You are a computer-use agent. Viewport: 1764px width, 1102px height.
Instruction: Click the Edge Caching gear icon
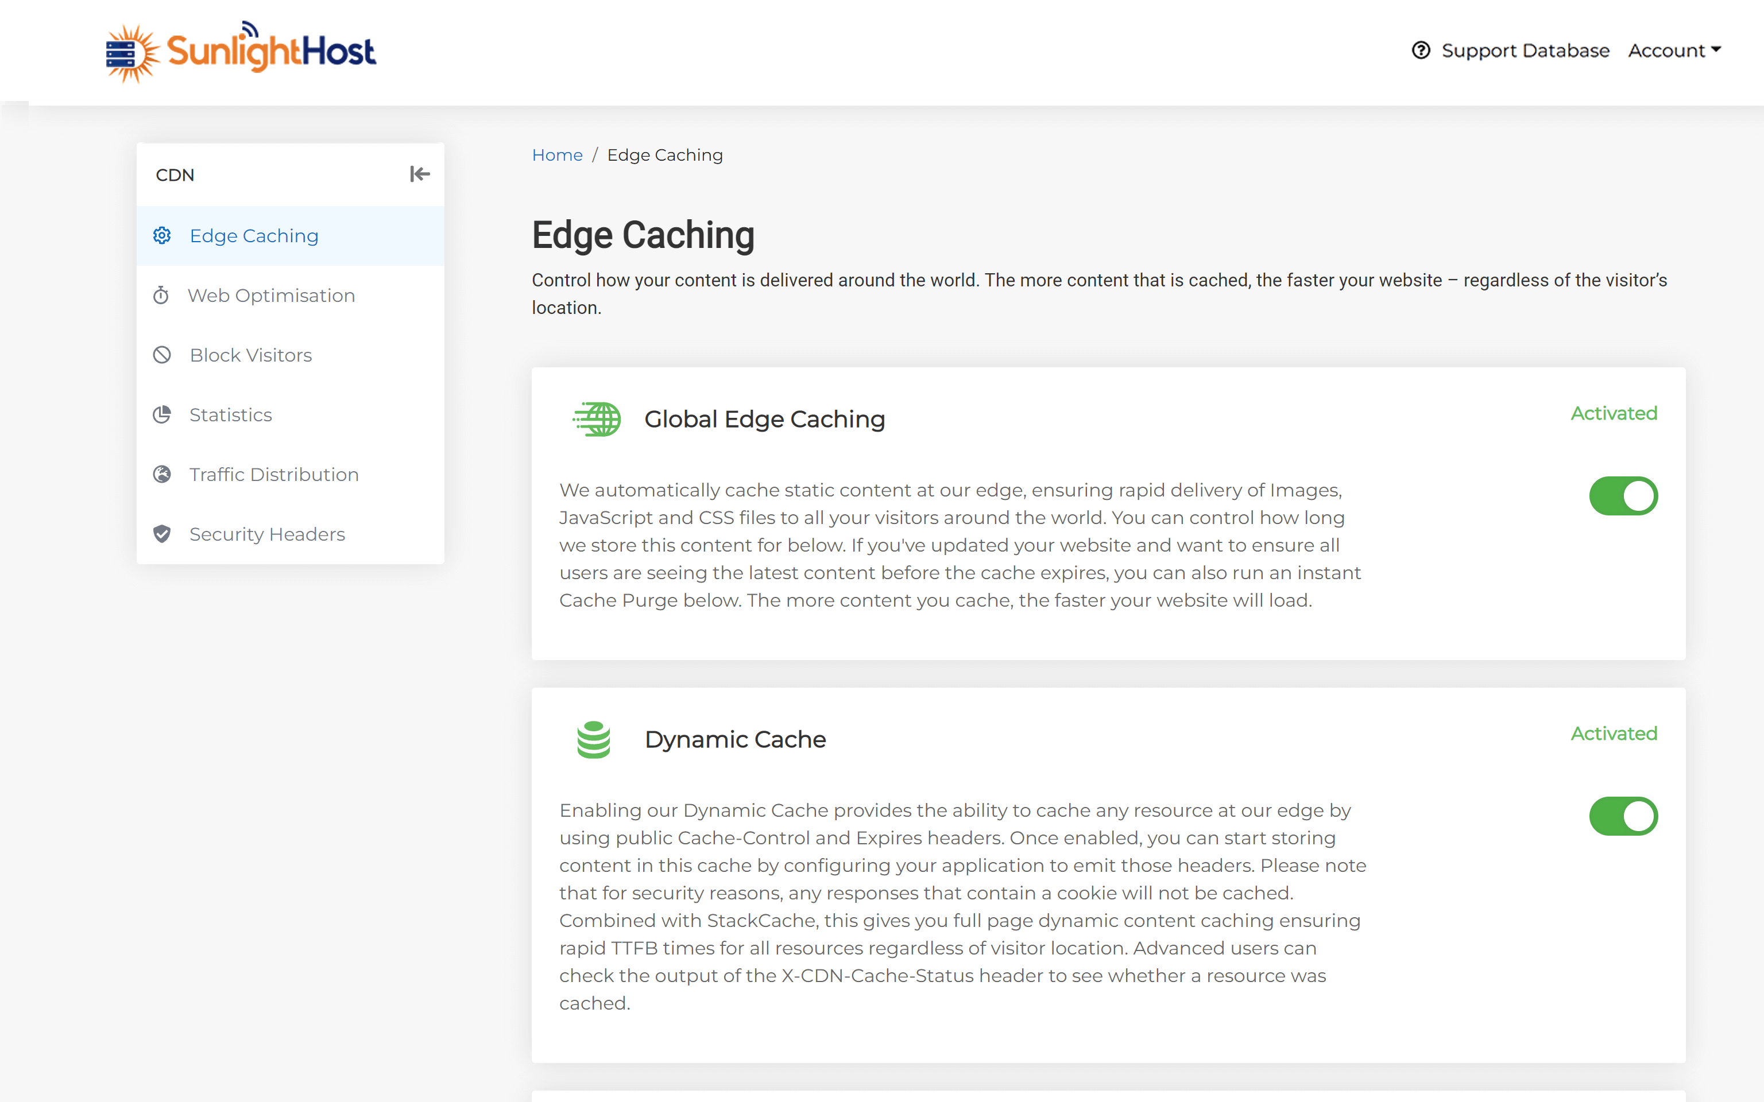pos(162,235)
